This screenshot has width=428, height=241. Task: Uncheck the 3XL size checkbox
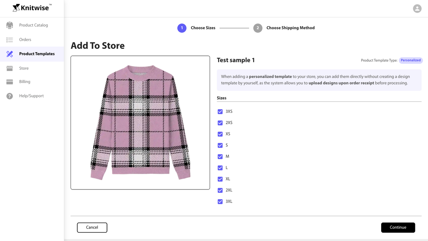220,201
